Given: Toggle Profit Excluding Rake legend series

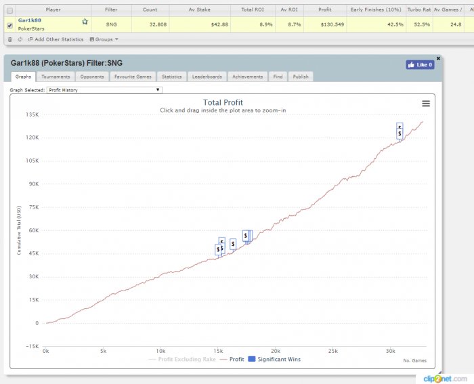Looking at the screenshot, I should pyautogui.click(x=182, y=359).
